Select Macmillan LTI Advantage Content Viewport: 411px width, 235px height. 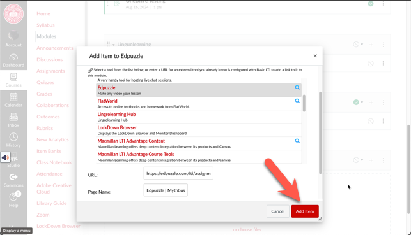(198, 143)
